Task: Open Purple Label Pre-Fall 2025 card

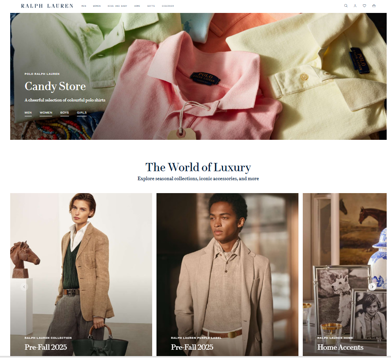Action: 227,275
